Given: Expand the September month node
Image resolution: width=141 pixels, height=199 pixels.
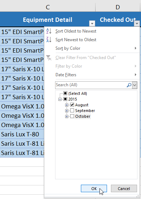Looking at the screenshot, I should click(x=67, y=111).
